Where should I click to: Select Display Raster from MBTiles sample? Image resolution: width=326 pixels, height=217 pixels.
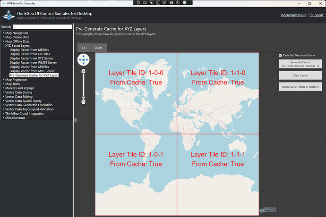(x=29, y=50)
